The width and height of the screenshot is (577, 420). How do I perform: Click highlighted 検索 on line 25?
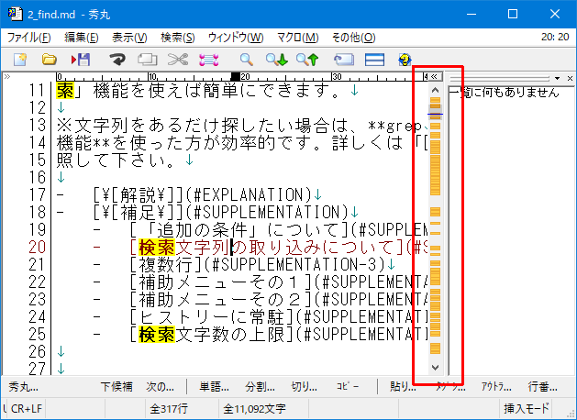tap(156, 335)
